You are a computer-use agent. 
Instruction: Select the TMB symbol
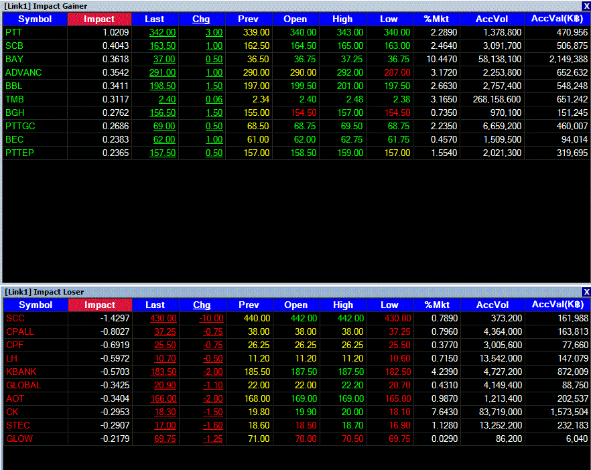(x=15, y=99)
